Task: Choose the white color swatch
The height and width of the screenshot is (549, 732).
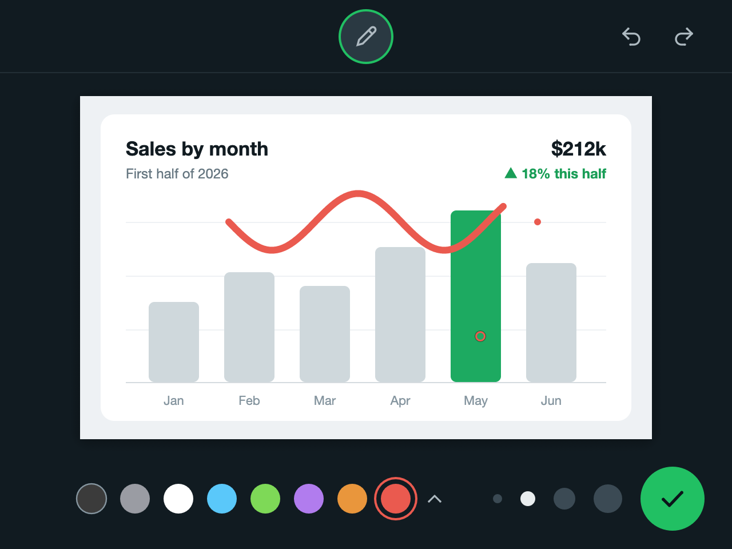Action: (178, 499)
